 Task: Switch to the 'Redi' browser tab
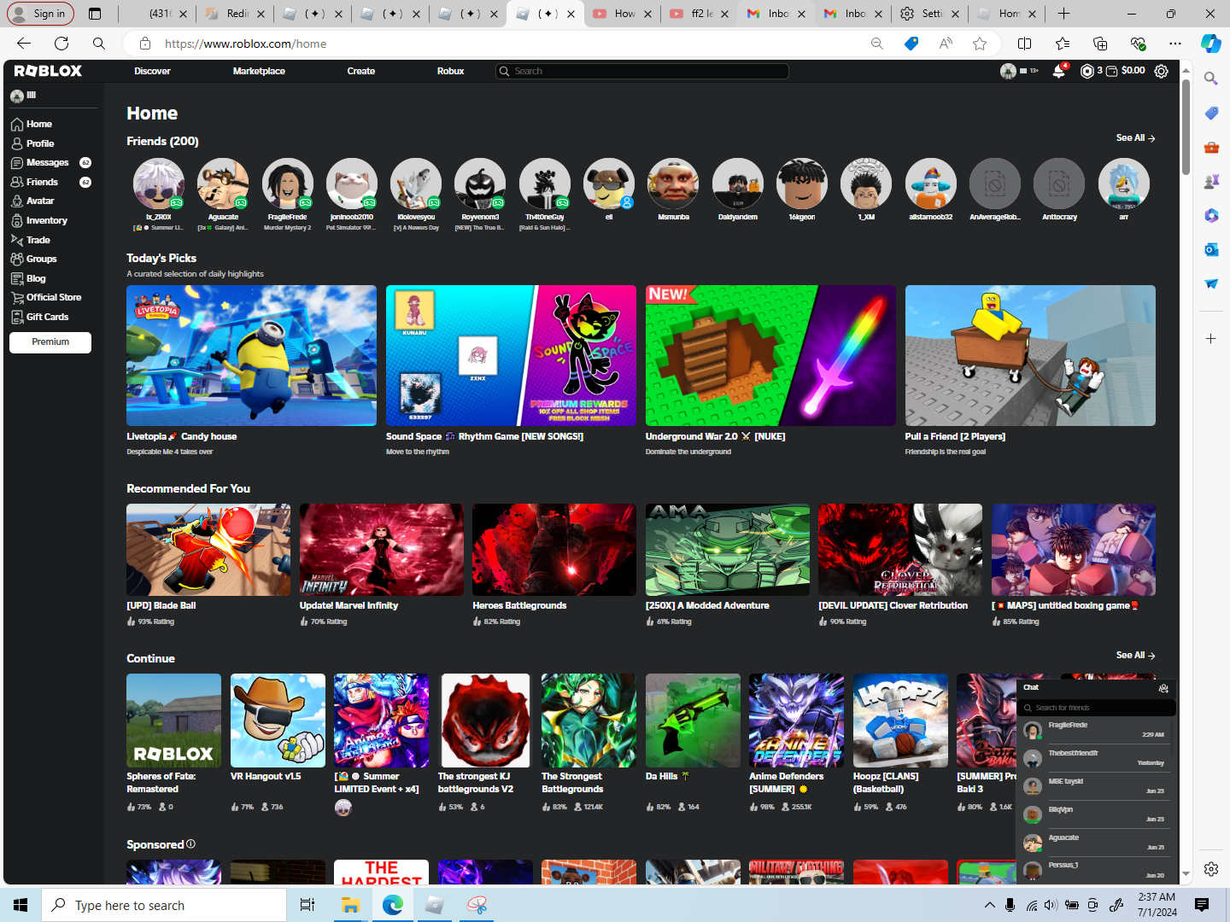tap(235, 14)
